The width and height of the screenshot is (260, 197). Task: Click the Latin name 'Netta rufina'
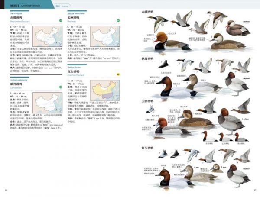point(16,13)
